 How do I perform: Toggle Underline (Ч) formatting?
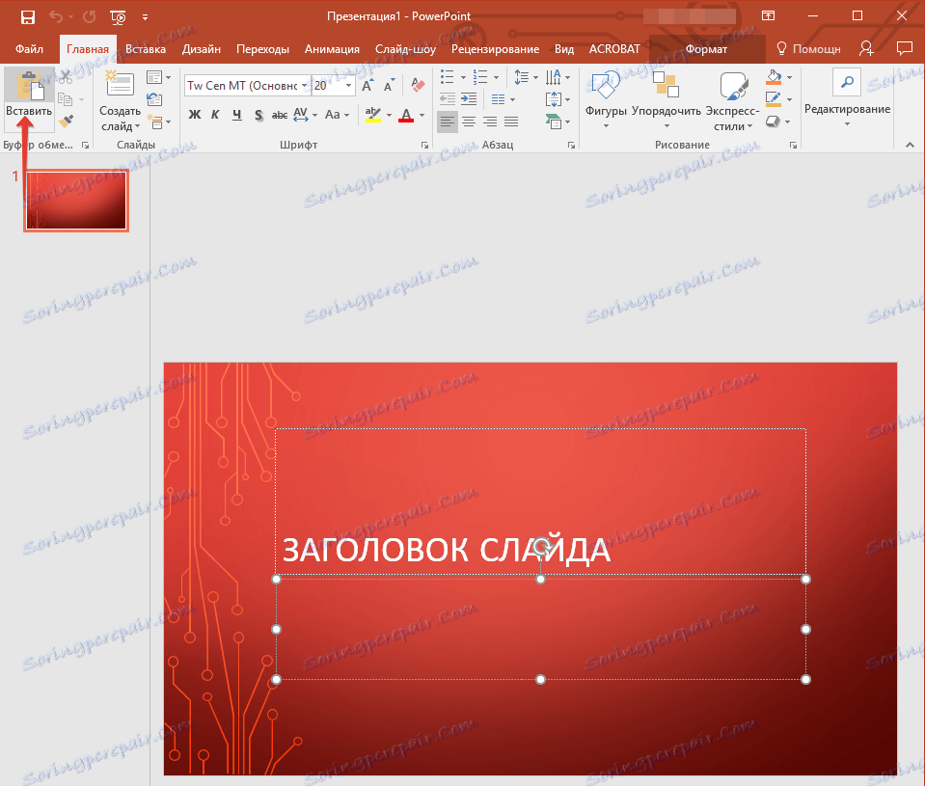(237, 115)
